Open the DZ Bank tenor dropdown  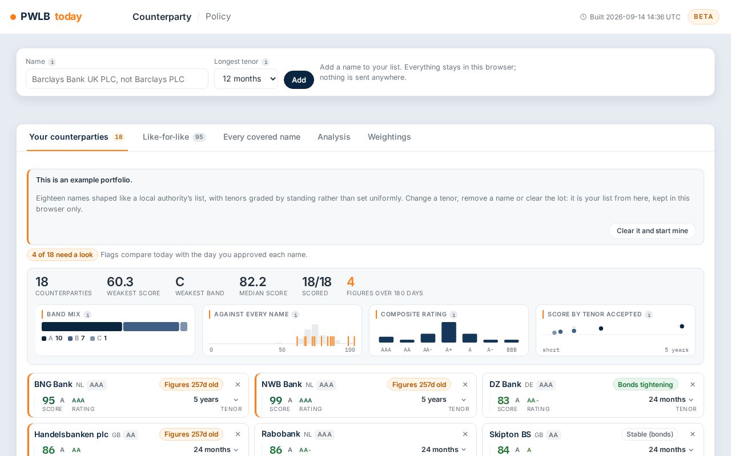click(672, 400)
